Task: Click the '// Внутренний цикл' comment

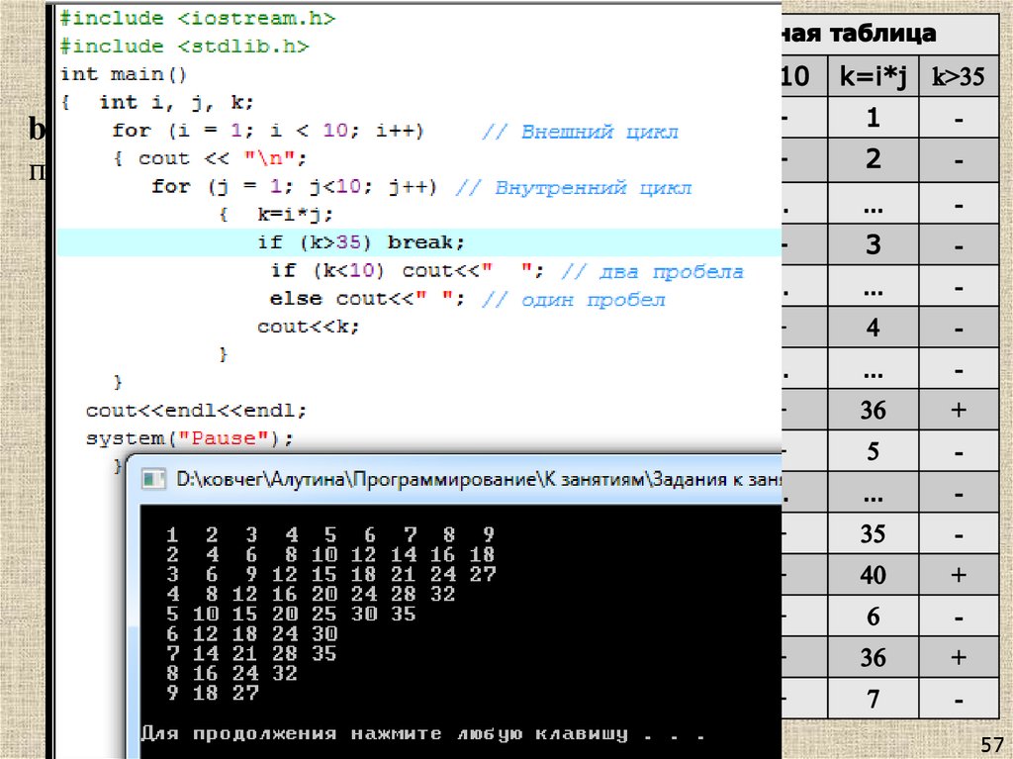Action: 573,187
